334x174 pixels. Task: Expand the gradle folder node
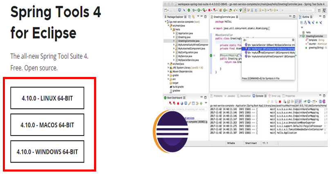[168, 75]
